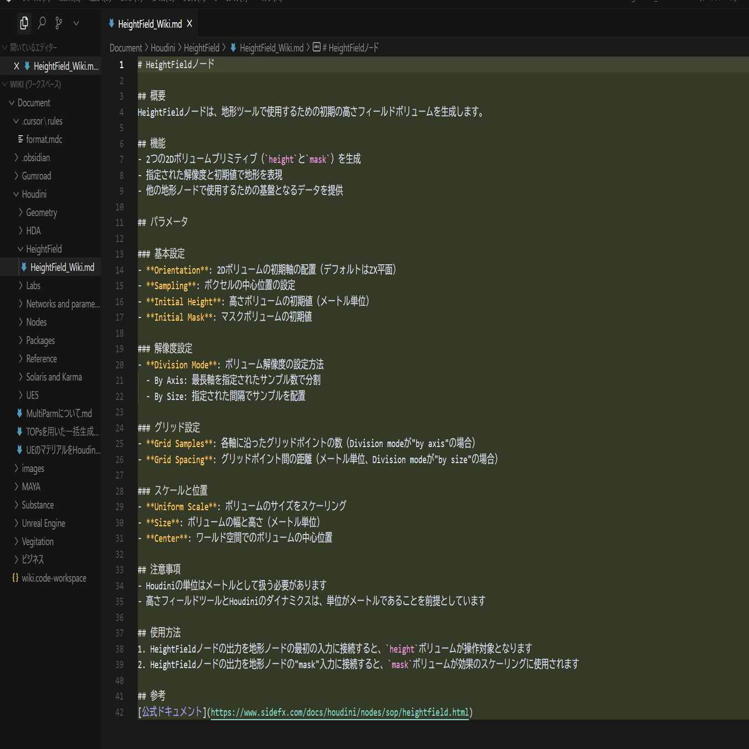Image resolution: width=749 pixels, height=749 pixels.
Task: Show additional views chevron in activity bar
Action: [76, 23]
